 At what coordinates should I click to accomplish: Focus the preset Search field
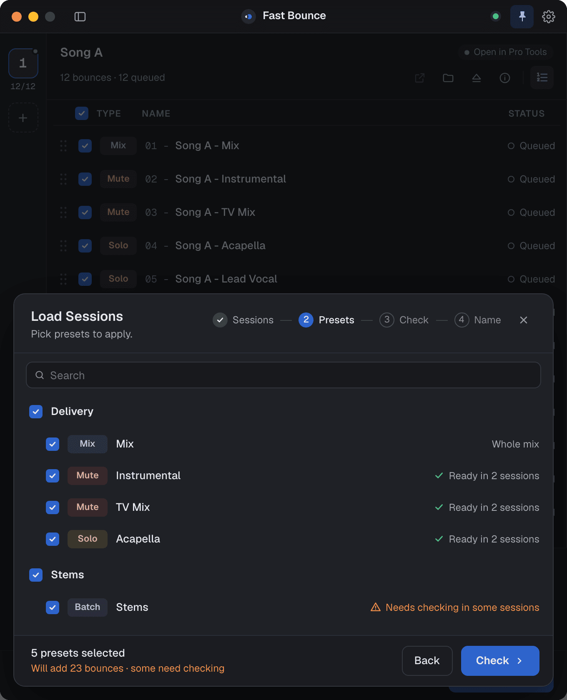click(x=283, y=375)
